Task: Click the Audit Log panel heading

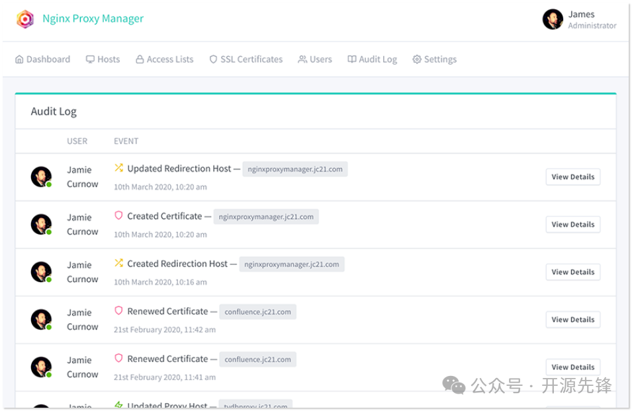Action: point(54,112)
